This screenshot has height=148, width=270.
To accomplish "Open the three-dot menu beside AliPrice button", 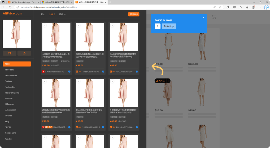I will coord(168,81).
